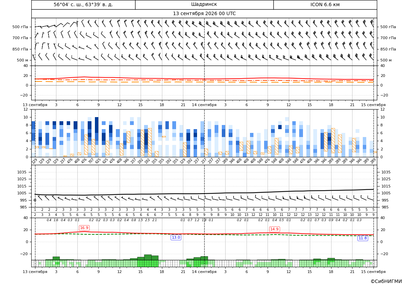Select the Шадринск location title cell
Screen dimensions: 402x284
(x=204, y=4)
